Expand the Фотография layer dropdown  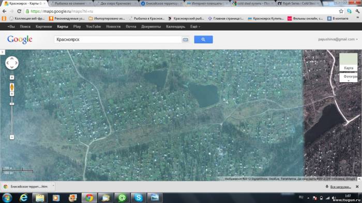pyautogui.click(x=349, y=78)
